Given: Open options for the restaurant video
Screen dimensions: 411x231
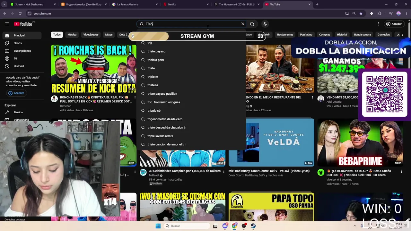Looking at the screenshot, I should point(312,98).
